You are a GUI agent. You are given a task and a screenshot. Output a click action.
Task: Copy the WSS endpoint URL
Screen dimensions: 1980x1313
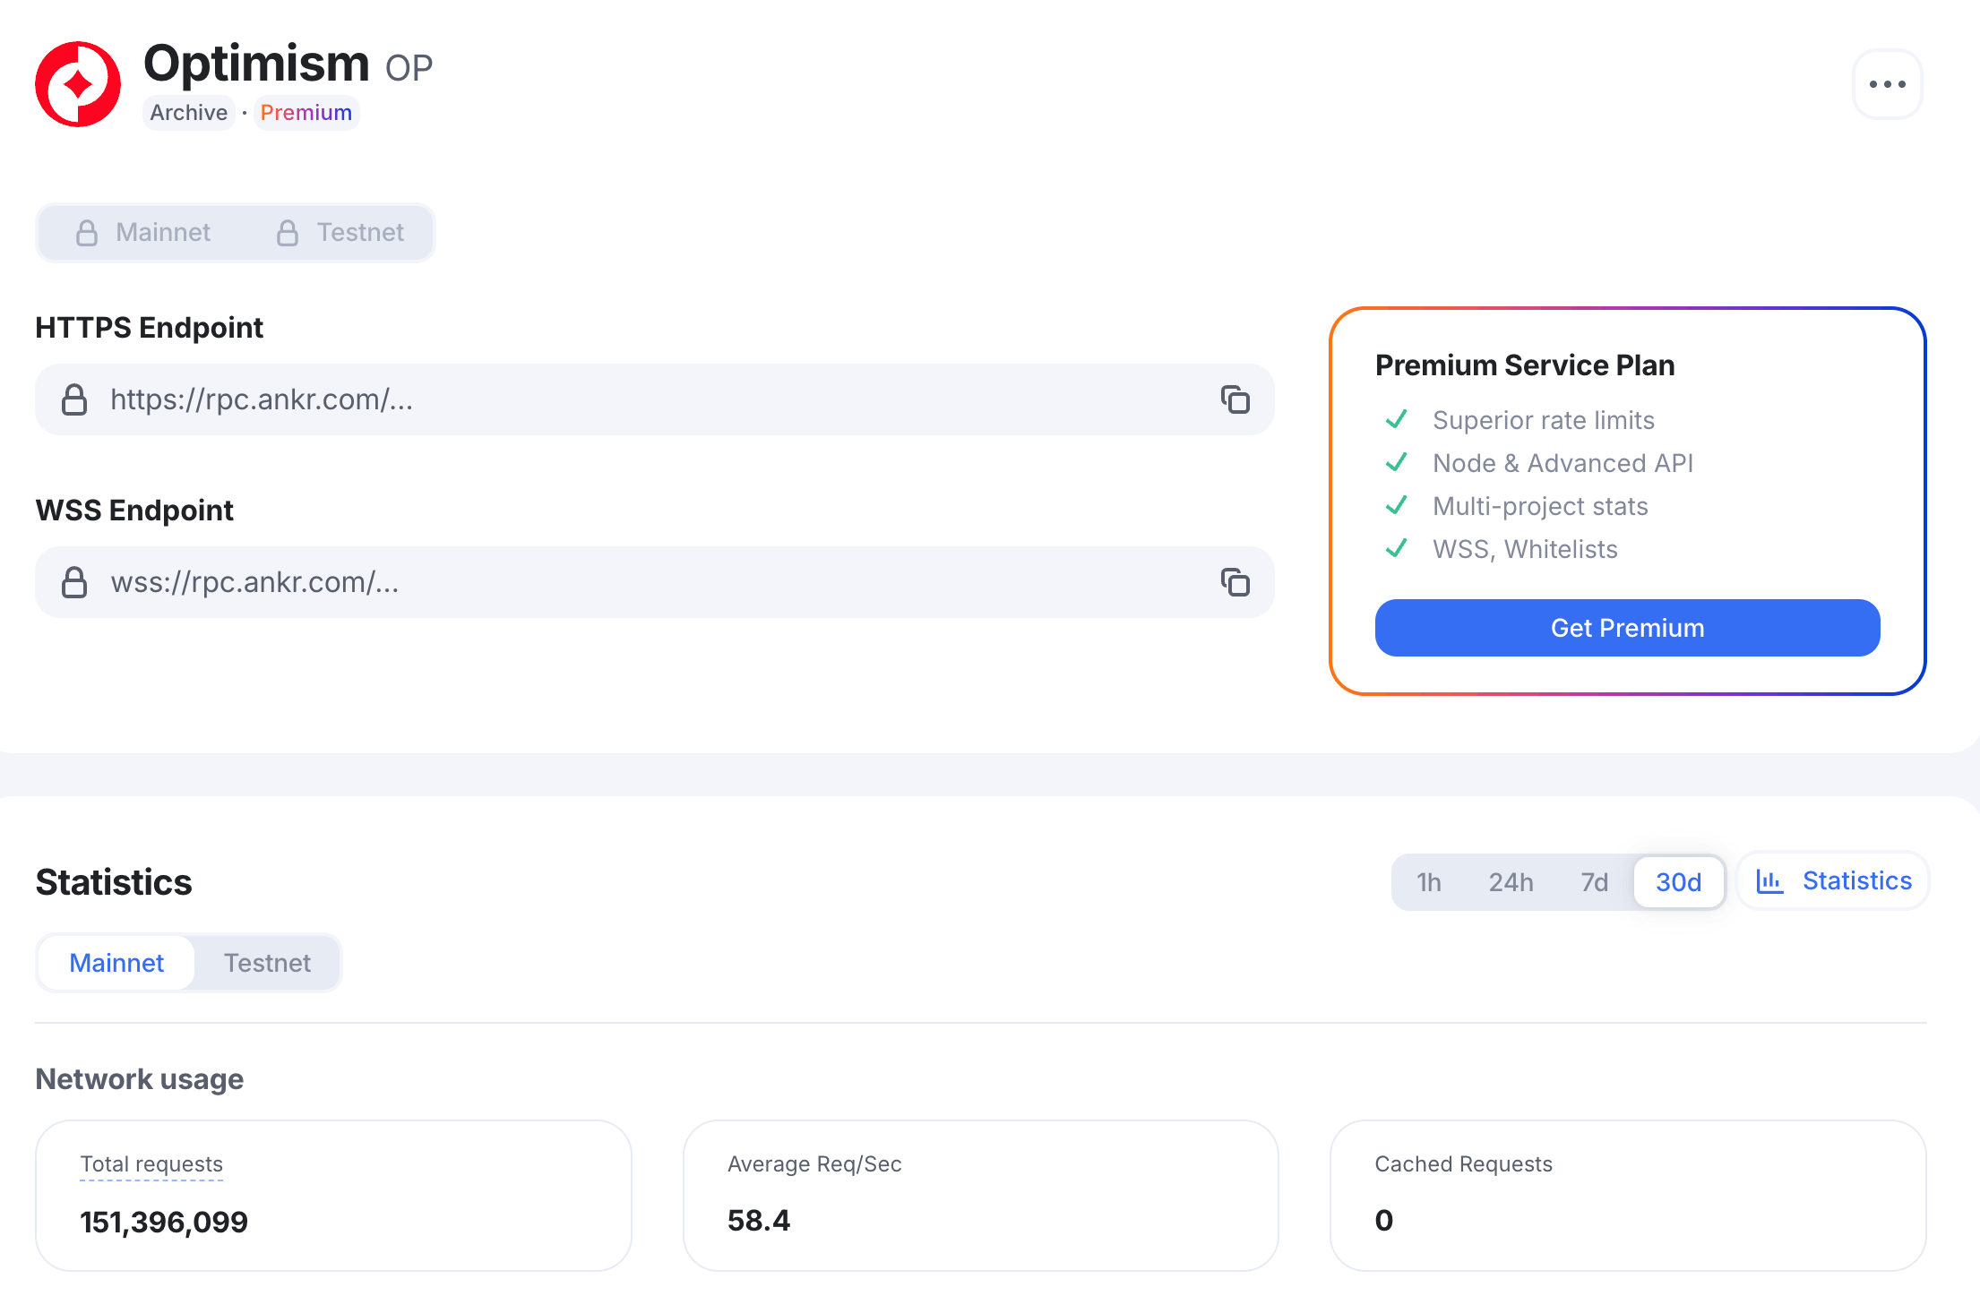click(1235, 582)
